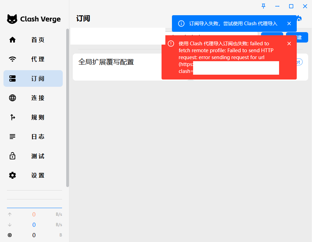Click the sidebar vertical scrollbar
Viewport: 312px width, 242px height.
click(68, 108)
